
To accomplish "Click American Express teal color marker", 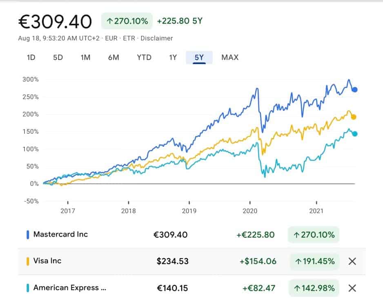I will pos(28,288).
